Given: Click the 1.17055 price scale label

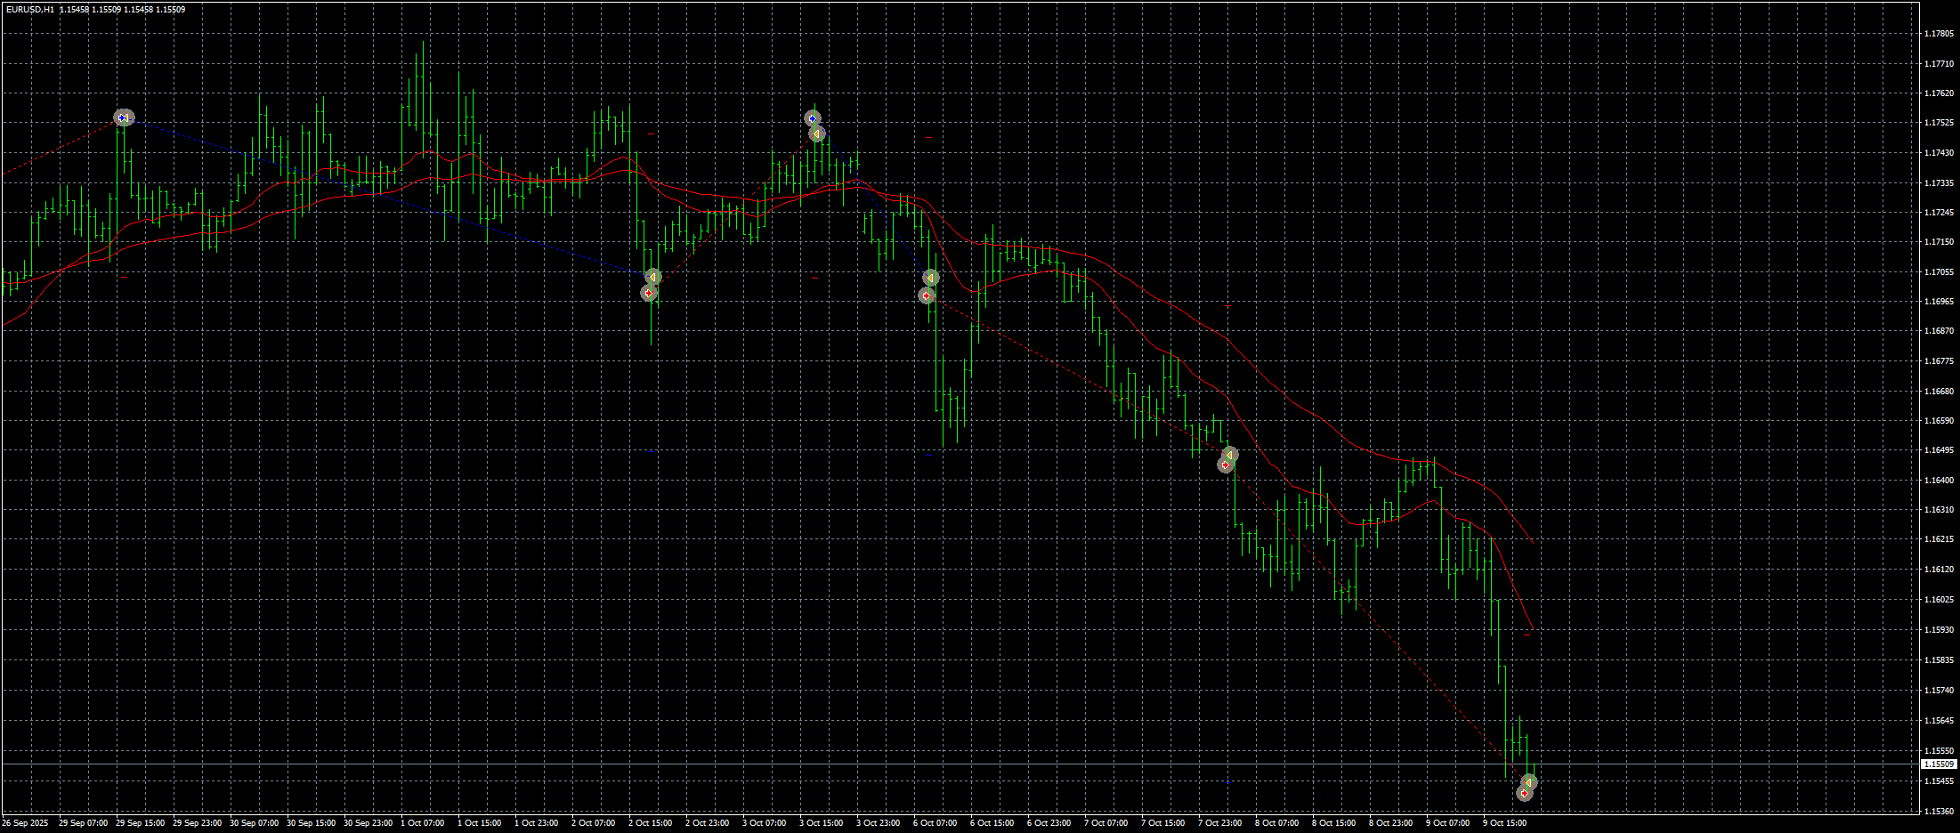Looking at the screenshot, I should [1939, 272].
